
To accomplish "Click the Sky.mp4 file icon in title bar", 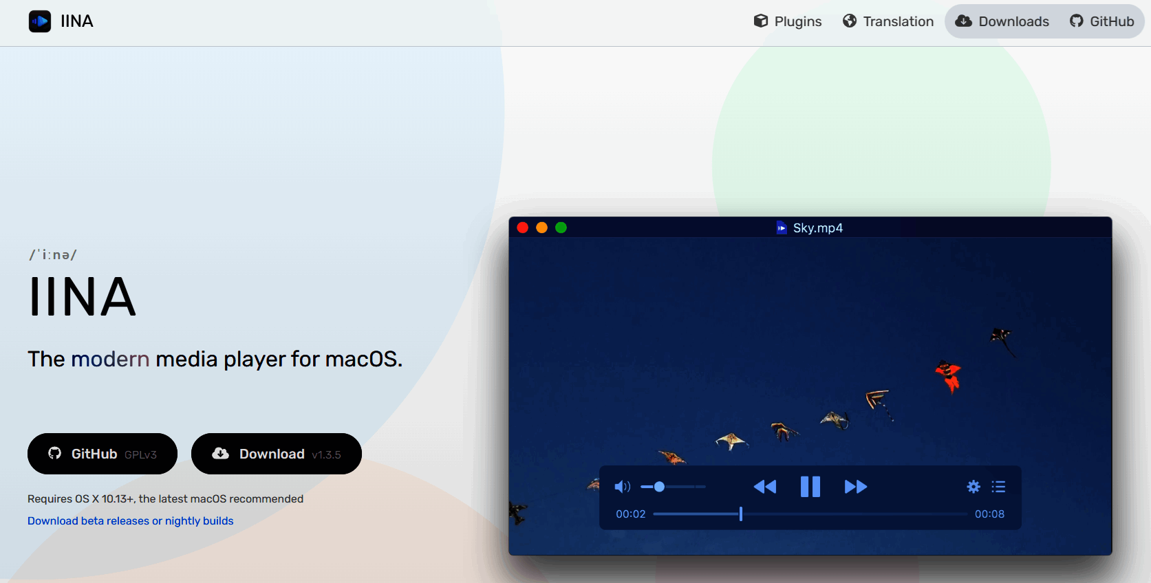I will 782,228.
